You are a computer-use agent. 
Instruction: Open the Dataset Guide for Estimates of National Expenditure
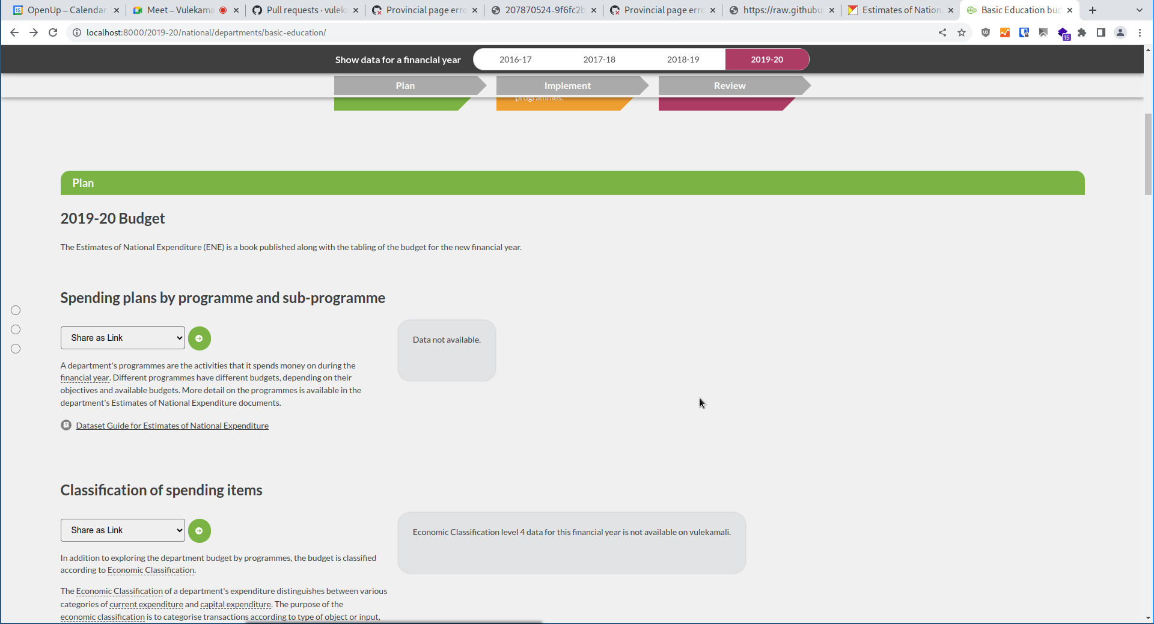(172, 426)
